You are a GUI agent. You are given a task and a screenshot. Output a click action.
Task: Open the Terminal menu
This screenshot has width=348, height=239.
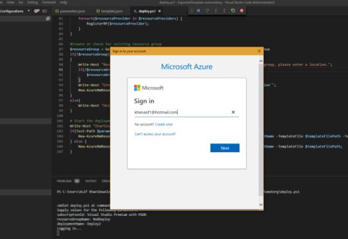click(49, 3)
